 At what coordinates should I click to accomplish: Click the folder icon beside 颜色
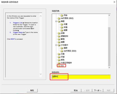point(59,60)
